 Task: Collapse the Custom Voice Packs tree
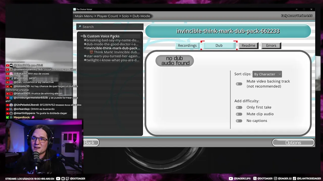click(82, 36)
